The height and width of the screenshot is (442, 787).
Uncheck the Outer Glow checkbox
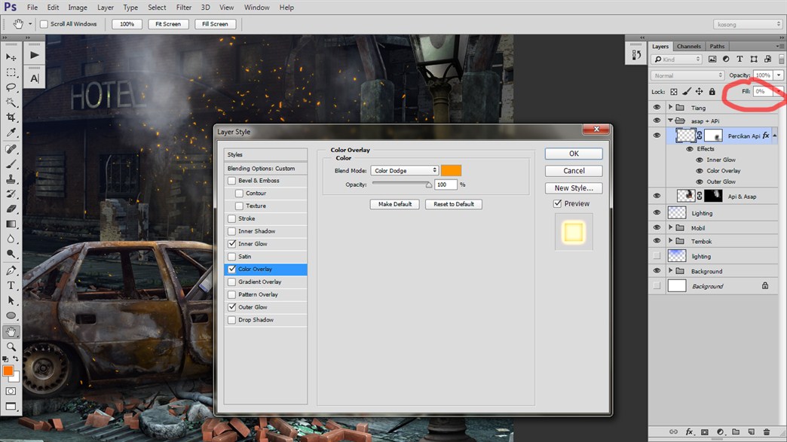pos(232,307)
